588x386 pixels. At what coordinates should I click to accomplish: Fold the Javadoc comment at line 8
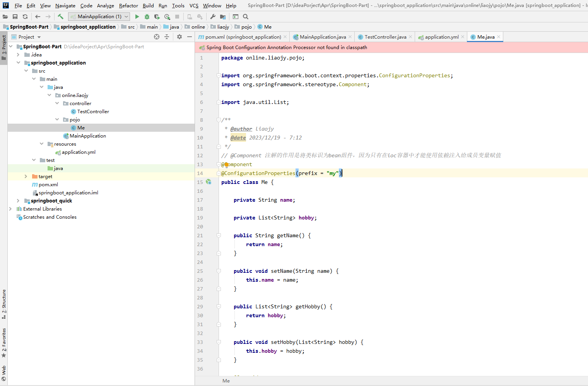pyautogui.click(x=219, y=120)
